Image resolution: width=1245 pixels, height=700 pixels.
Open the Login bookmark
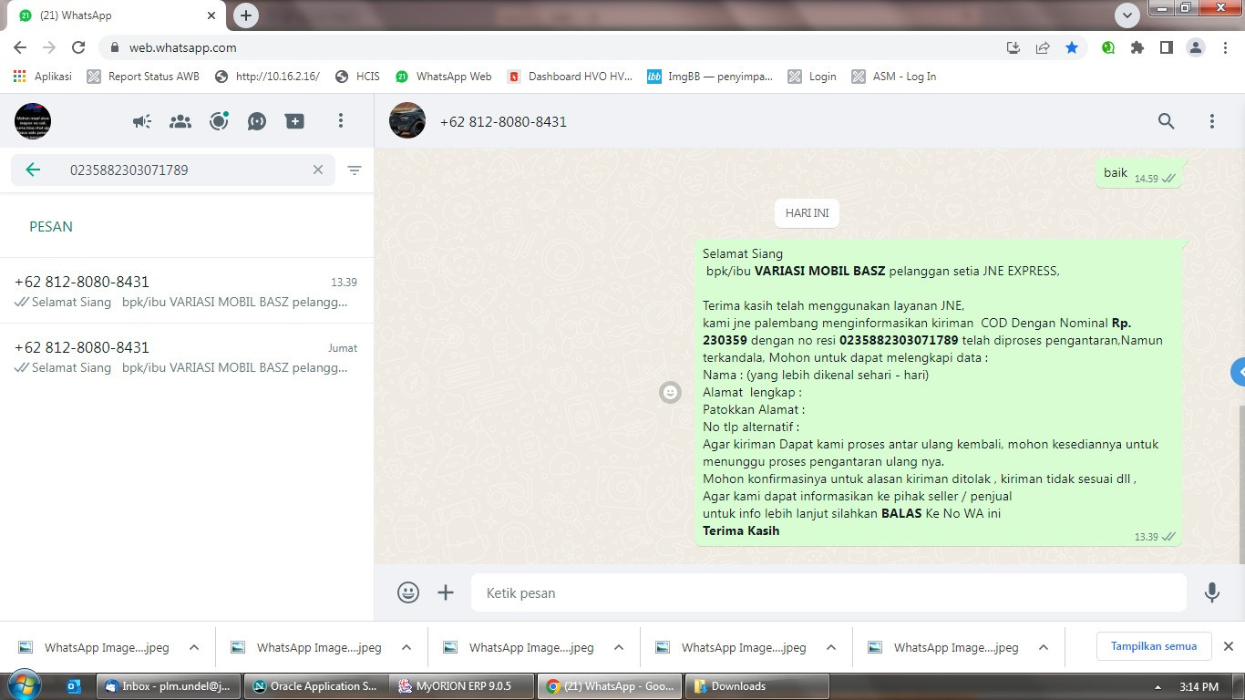tap(812, 77)
